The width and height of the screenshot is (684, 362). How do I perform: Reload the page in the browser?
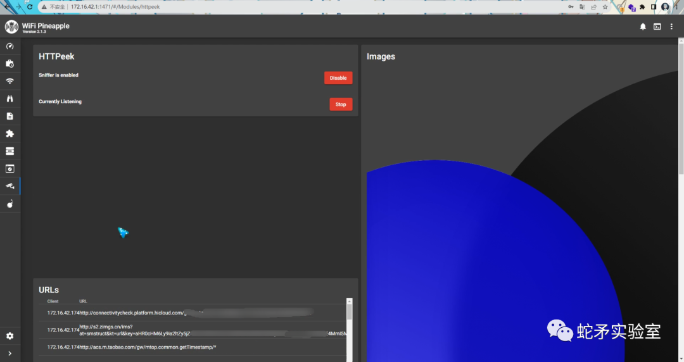click(30, 6)
